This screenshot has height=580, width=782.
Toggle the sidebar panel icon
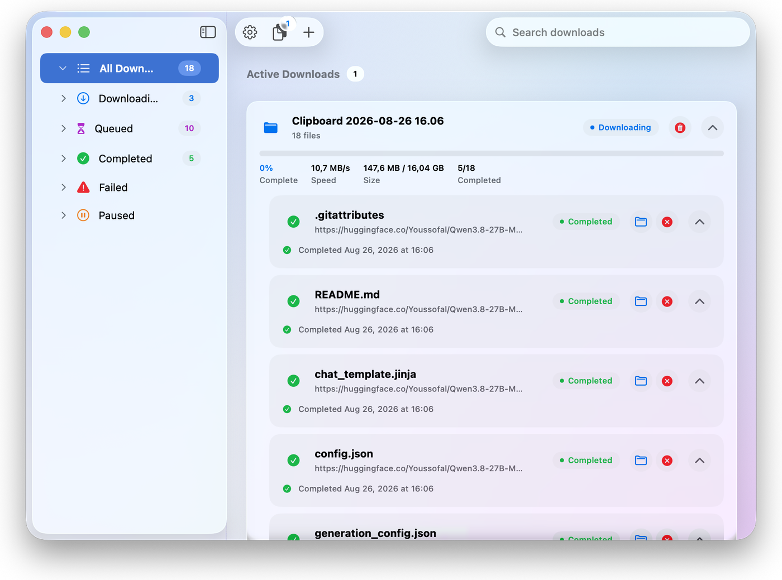pyautogui.click(x=208, y=32)
